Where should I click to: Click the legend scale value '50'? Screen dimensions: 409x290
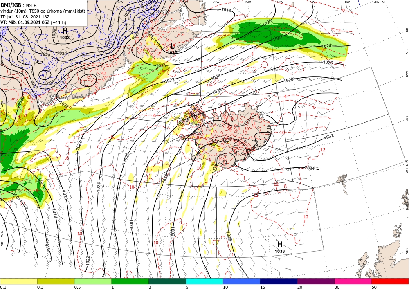[374, 287]
